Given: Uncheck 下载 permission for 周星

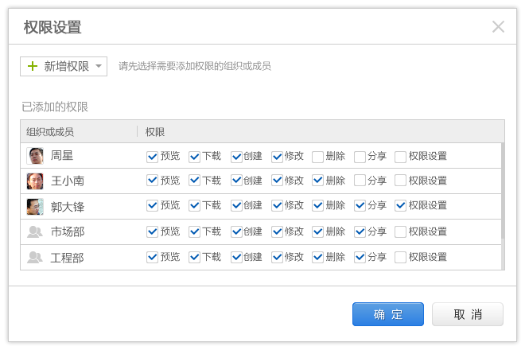Looking at the screenshot, I should [x=194, y=157].
